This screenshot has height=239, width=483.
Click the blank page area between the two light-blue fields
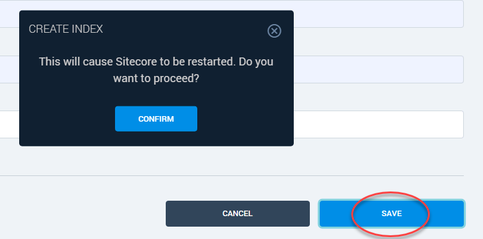coord(378,41)
